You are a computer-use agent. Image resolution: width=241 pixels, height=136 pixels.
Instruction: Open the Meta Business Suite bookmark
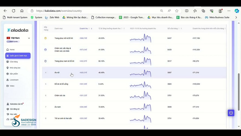pyautogui.click(x=217, y=17)
